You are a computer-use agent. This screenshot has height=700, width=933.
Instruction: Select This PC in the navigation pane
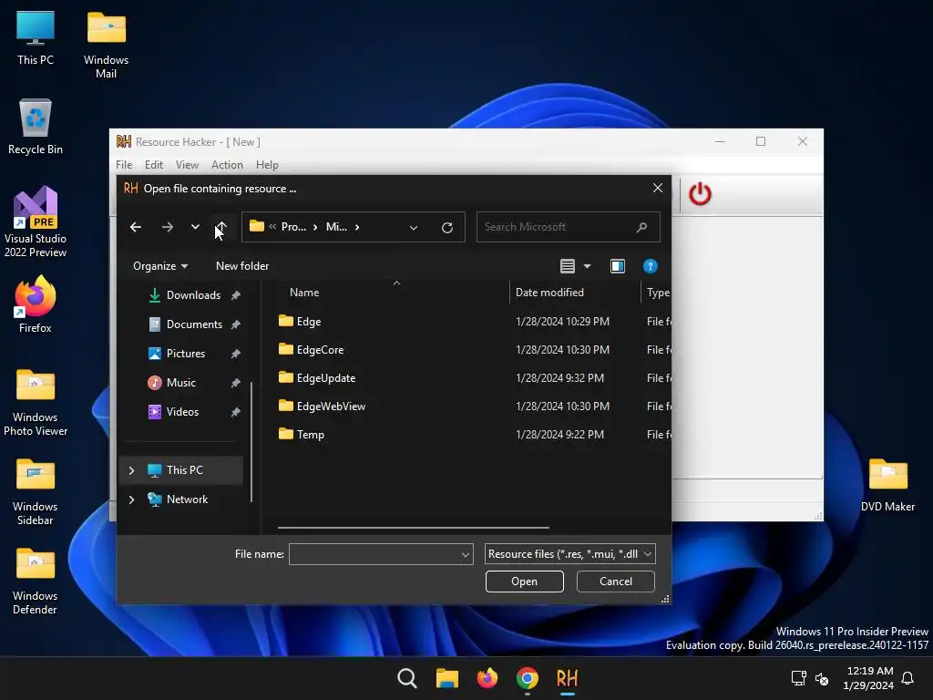click(184, 470)
